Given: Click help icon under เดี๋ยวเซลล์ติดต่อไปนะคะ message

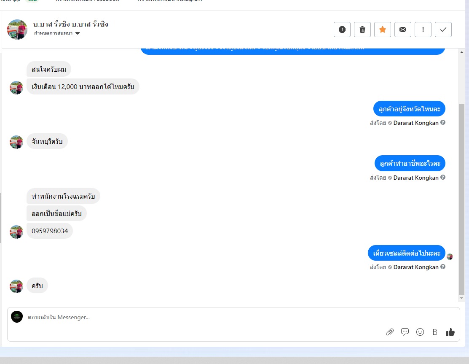Looking at the screenshot, I should click(x=443, y=267).
